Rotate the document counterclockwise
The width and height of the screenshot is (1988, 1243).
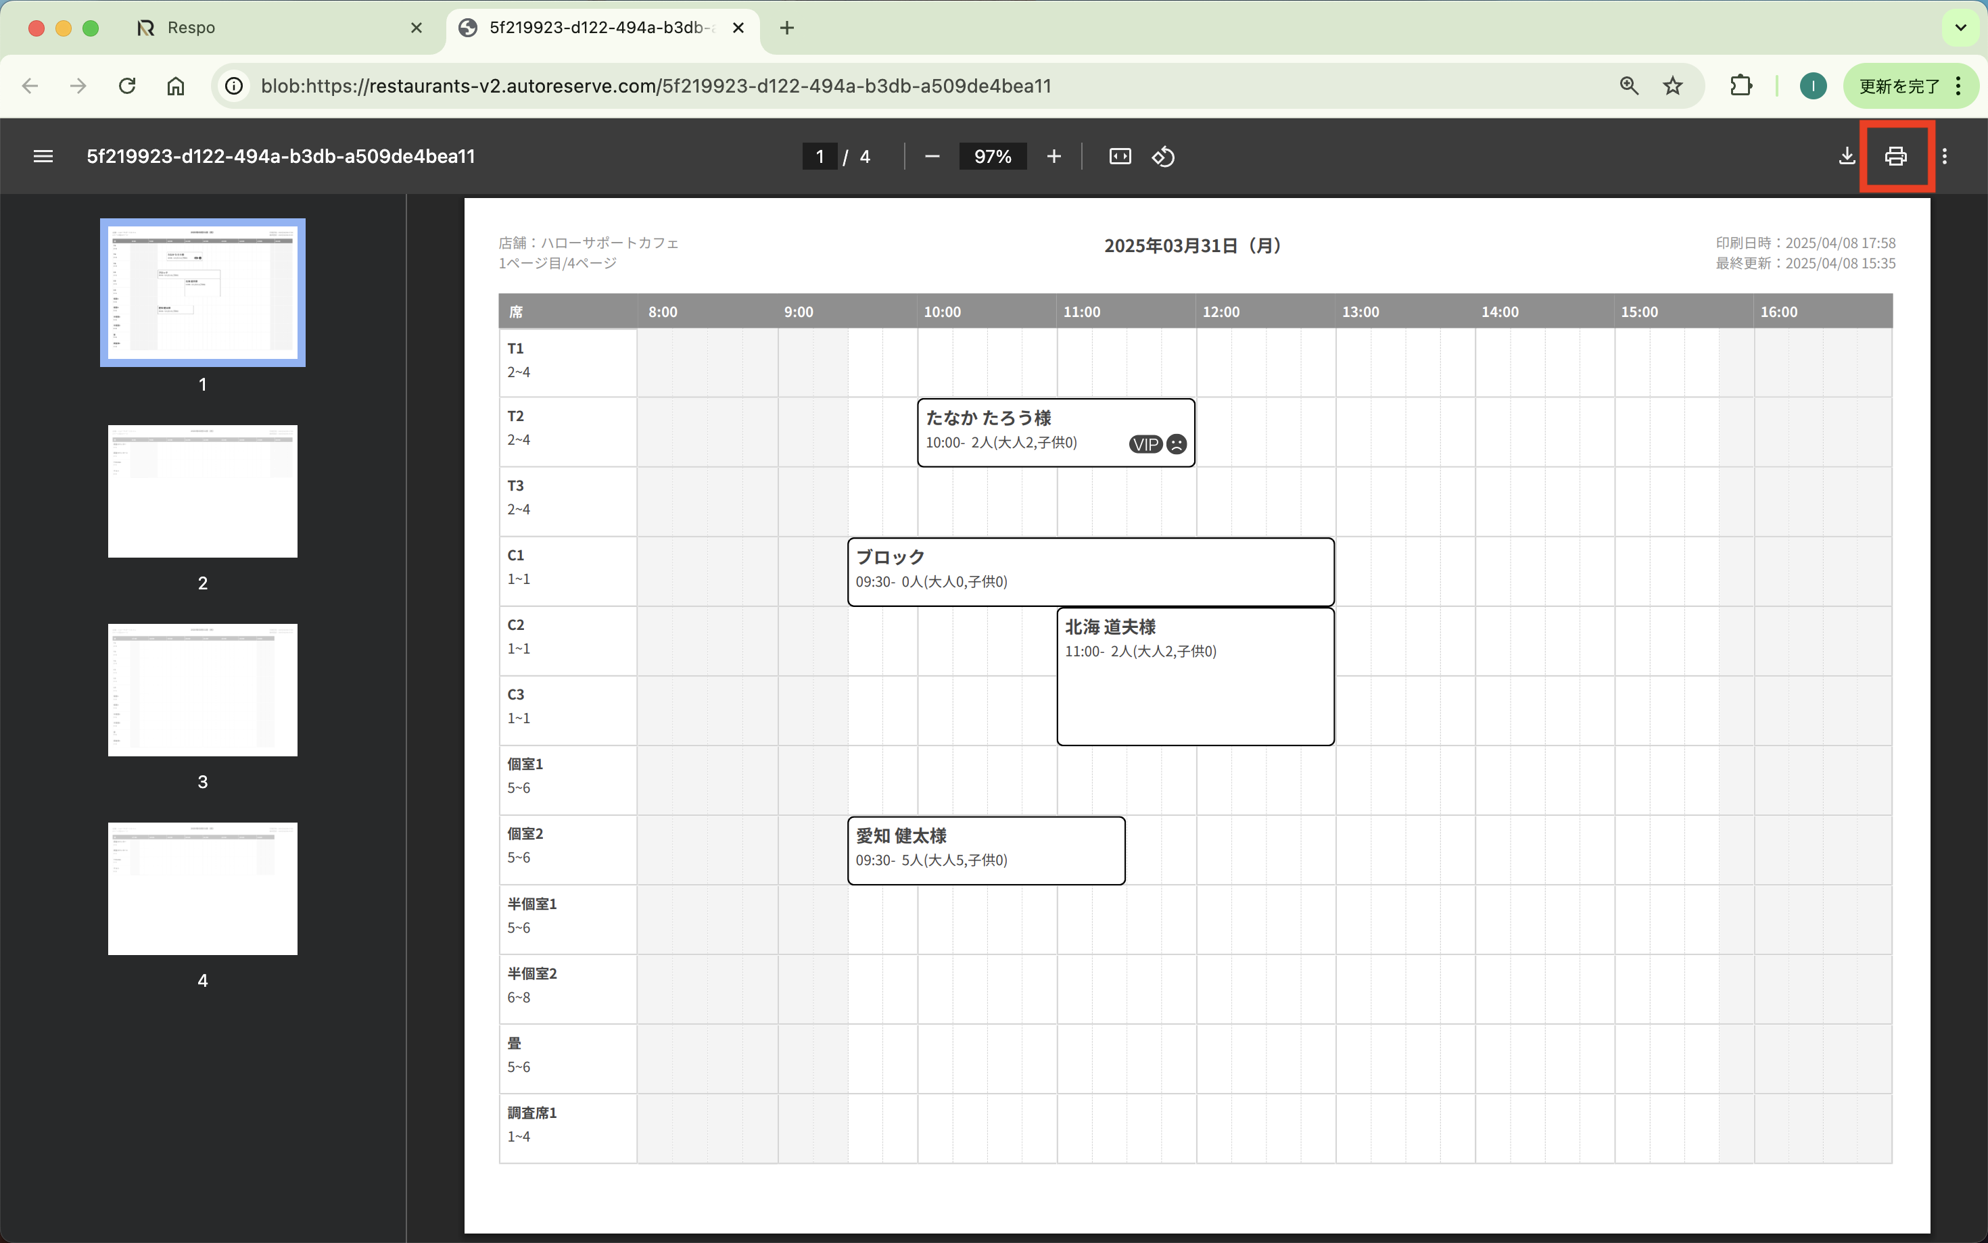pos(1162,156)
